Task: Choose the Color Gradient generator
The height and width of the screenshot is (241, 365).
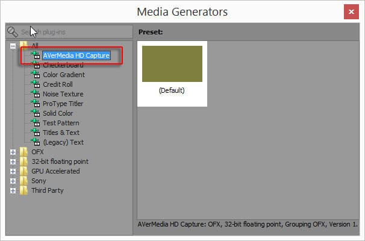Action: (x=64, y=75)
